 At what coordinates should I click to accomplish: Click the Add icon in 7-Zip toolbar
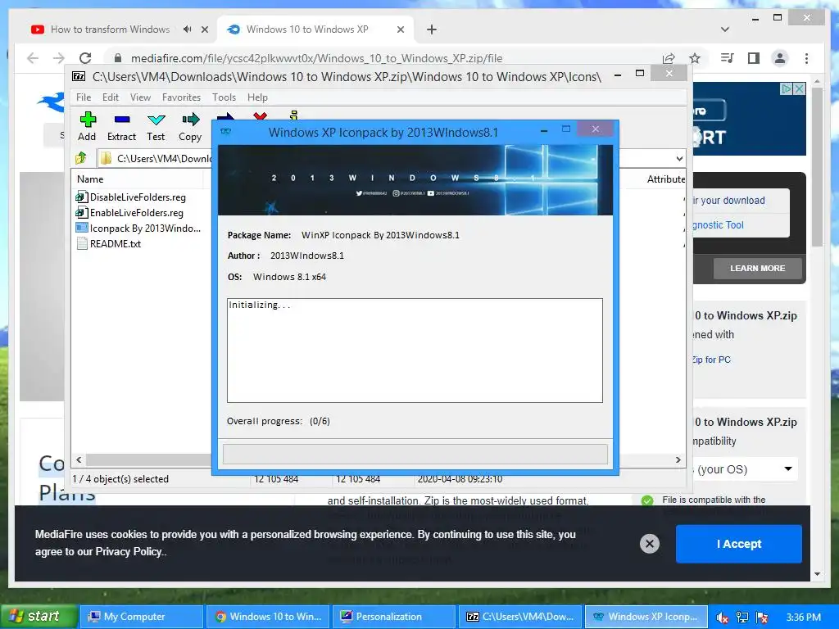click(x=87, y=120)
